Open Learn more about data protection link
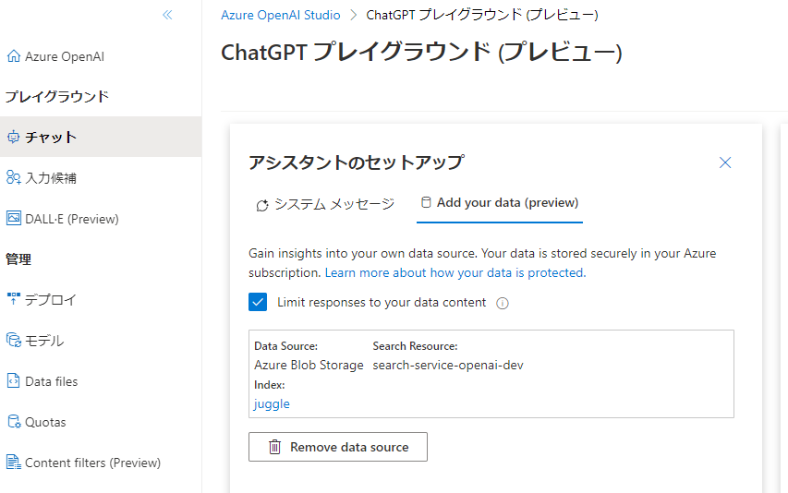Screen dimensions: 788x493 pyautogui.click(x=455, y=272)
